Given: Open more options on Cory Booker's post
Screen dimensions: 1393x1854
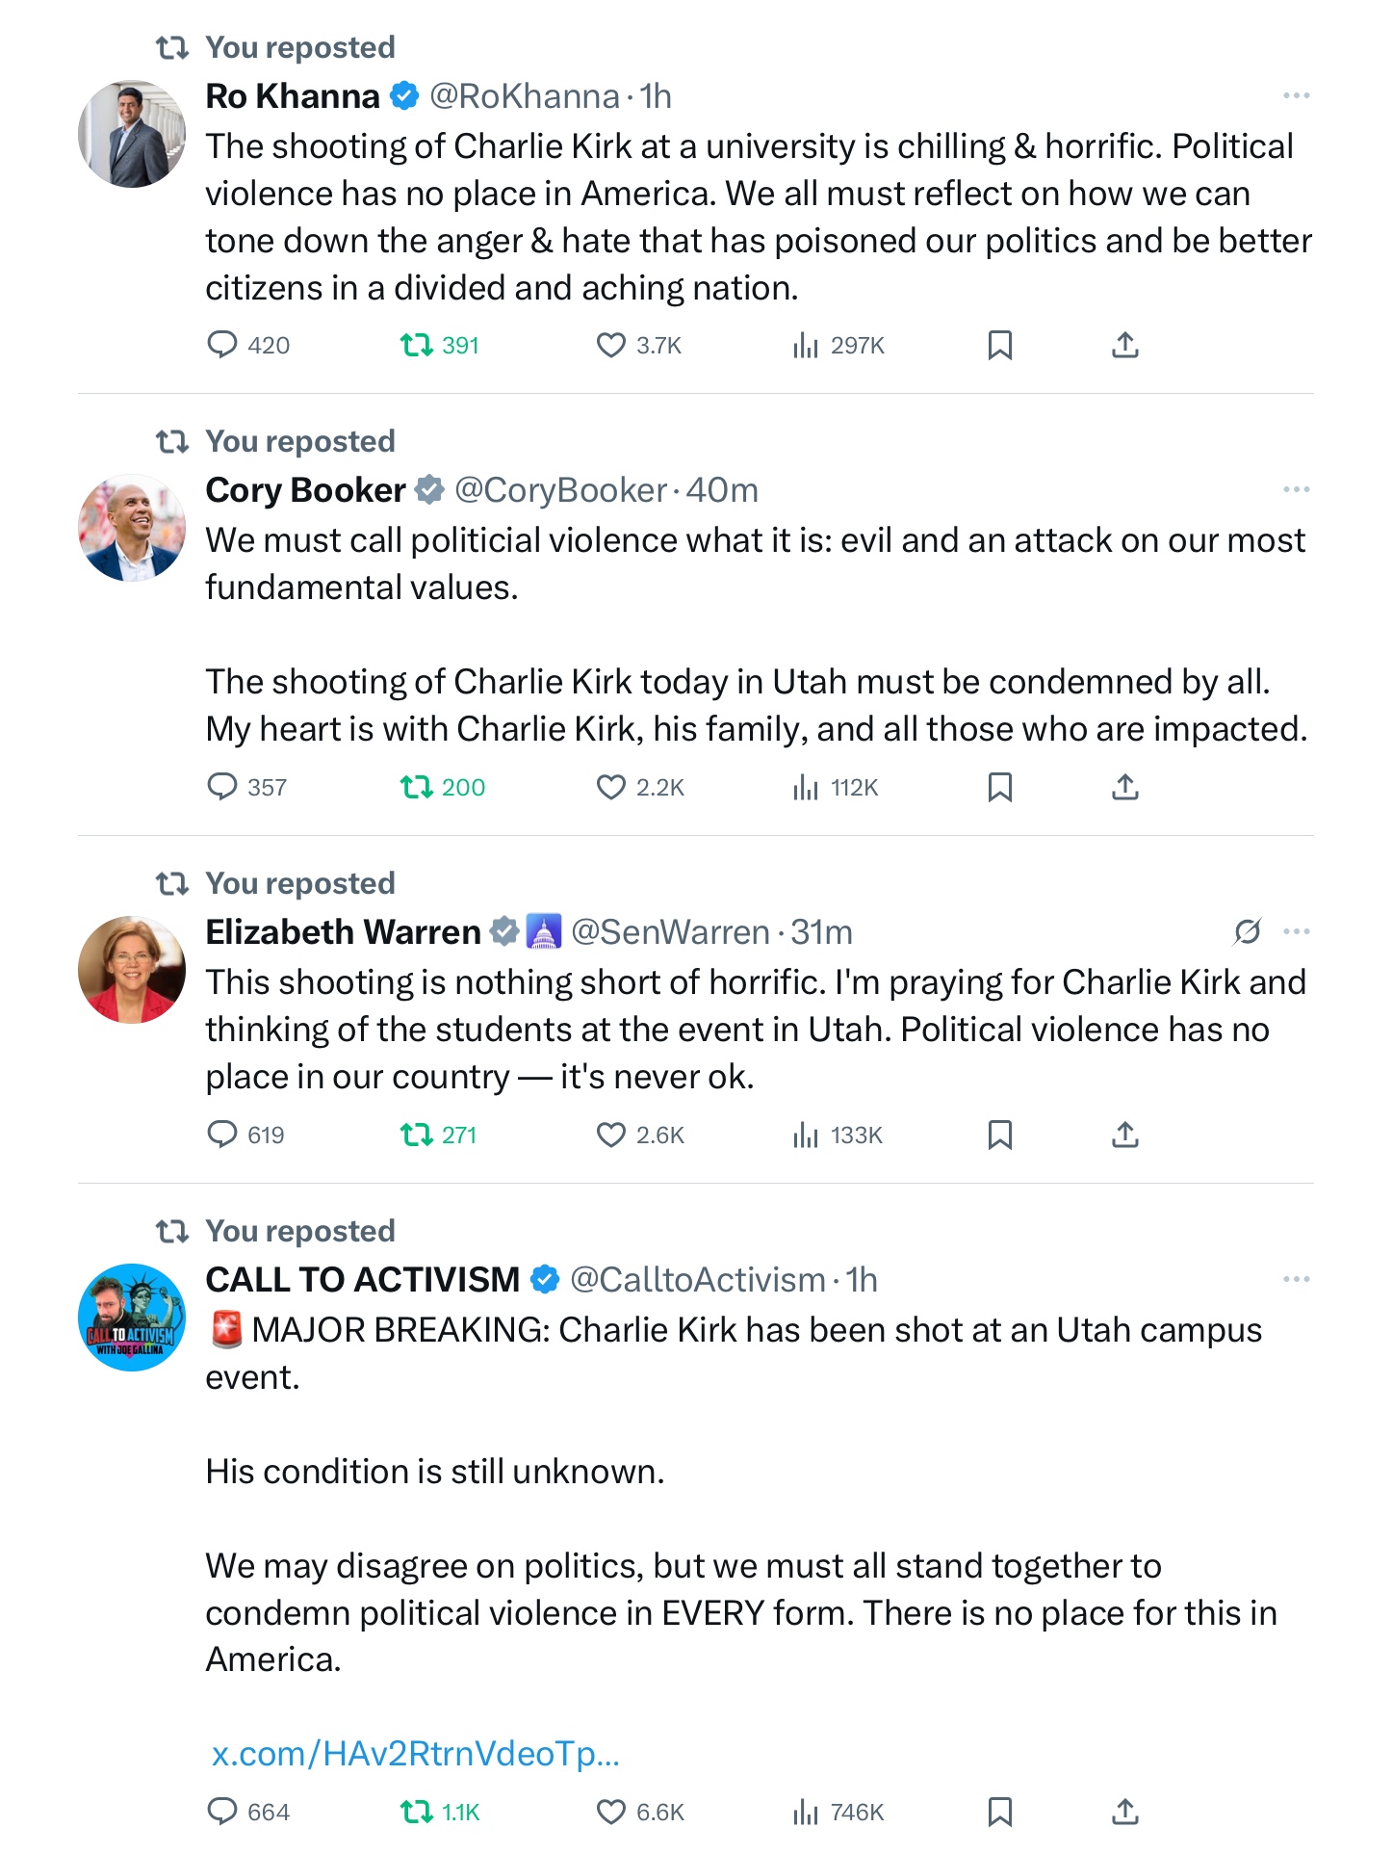Looking at the screenshot, I should pyautogui.click(x=1296, y=490).
